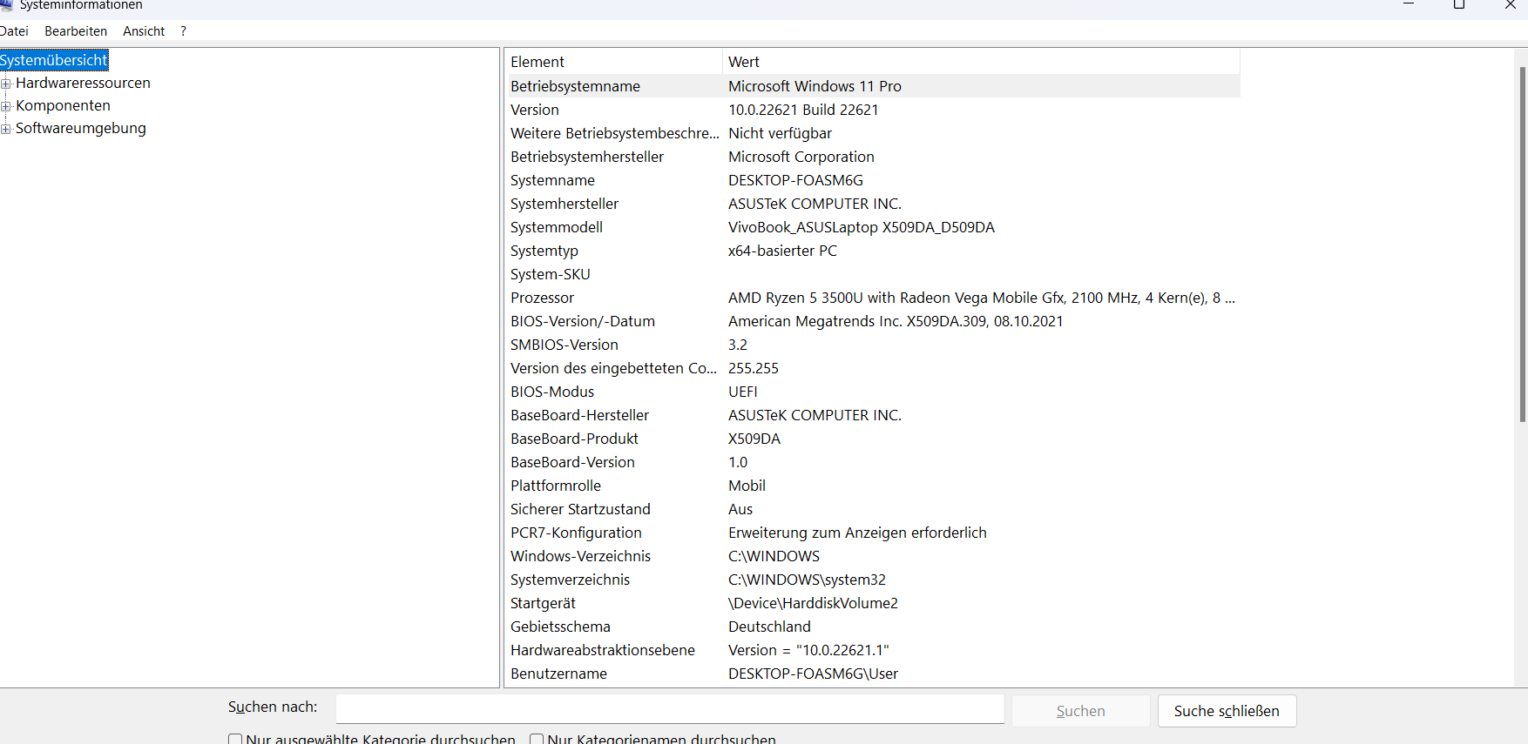Select Systemübersicht in the tree

[54, 60]
